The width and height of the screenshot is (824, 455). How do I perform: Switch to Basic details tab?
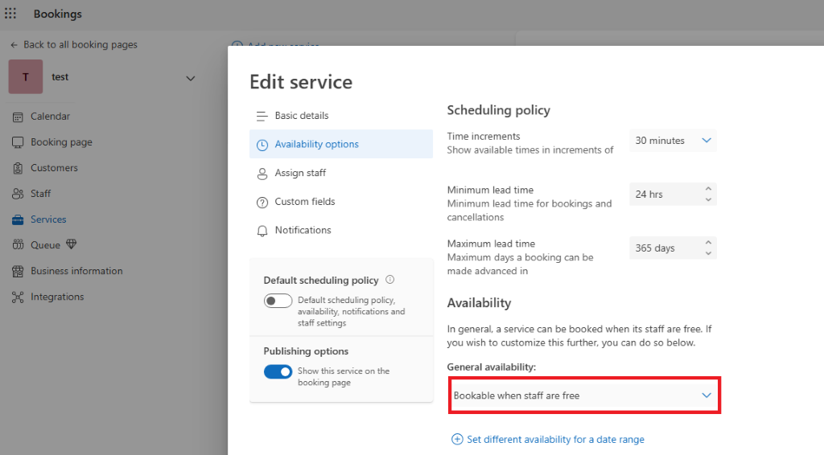coord(302,116)
